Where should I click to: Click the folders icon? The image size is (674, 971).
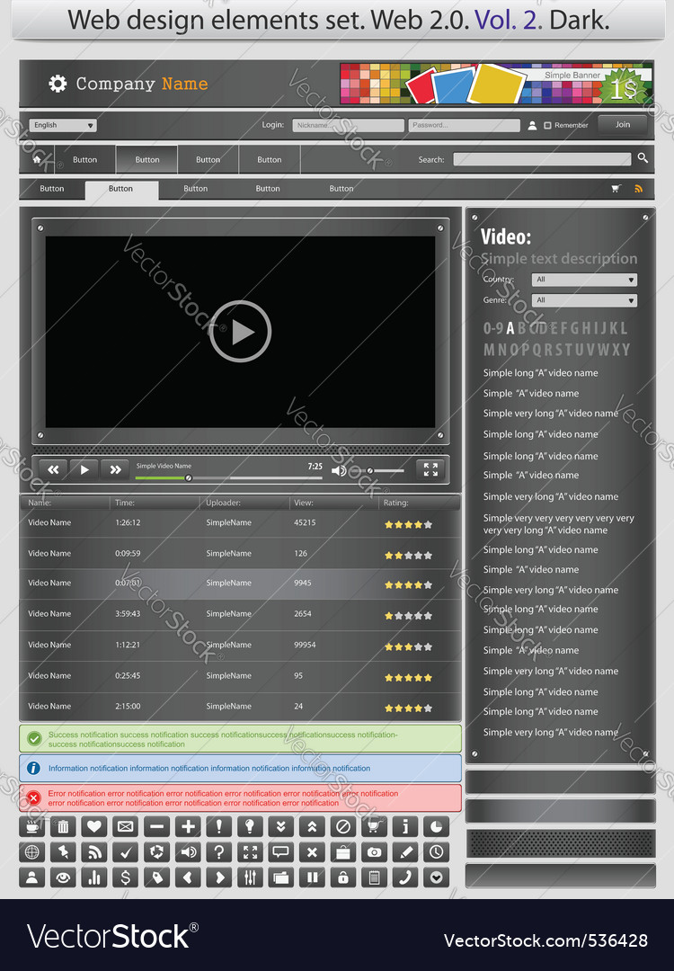point(281,877)
